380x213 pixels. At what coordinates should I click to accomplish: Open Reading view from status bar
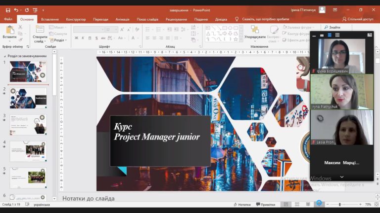coord(308,205)
